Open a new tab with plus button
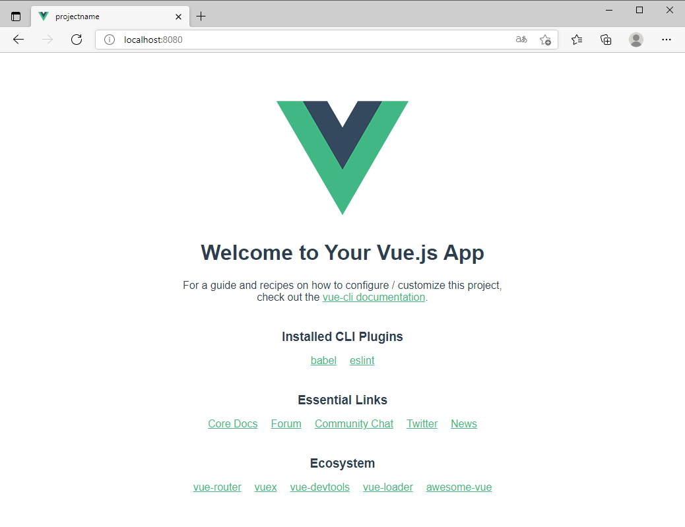This screenshot has height=527, width=685. [201, 16]
